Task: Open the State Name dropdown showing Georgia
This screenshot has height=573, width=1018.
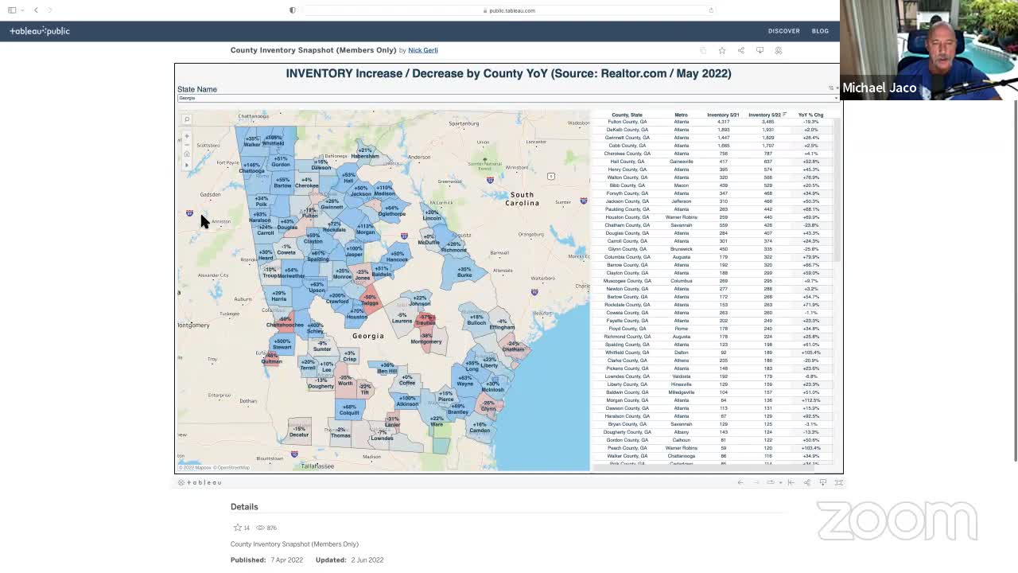Action: [507, 98]
